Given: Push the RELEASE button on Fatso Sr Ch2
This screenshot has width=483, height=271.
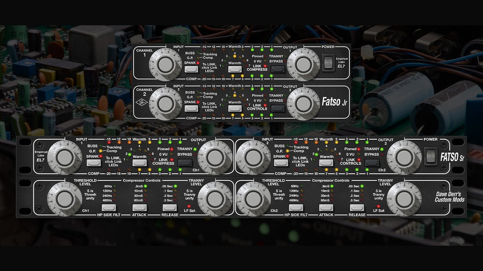Looking at the screenshot, I should point(357,208).
